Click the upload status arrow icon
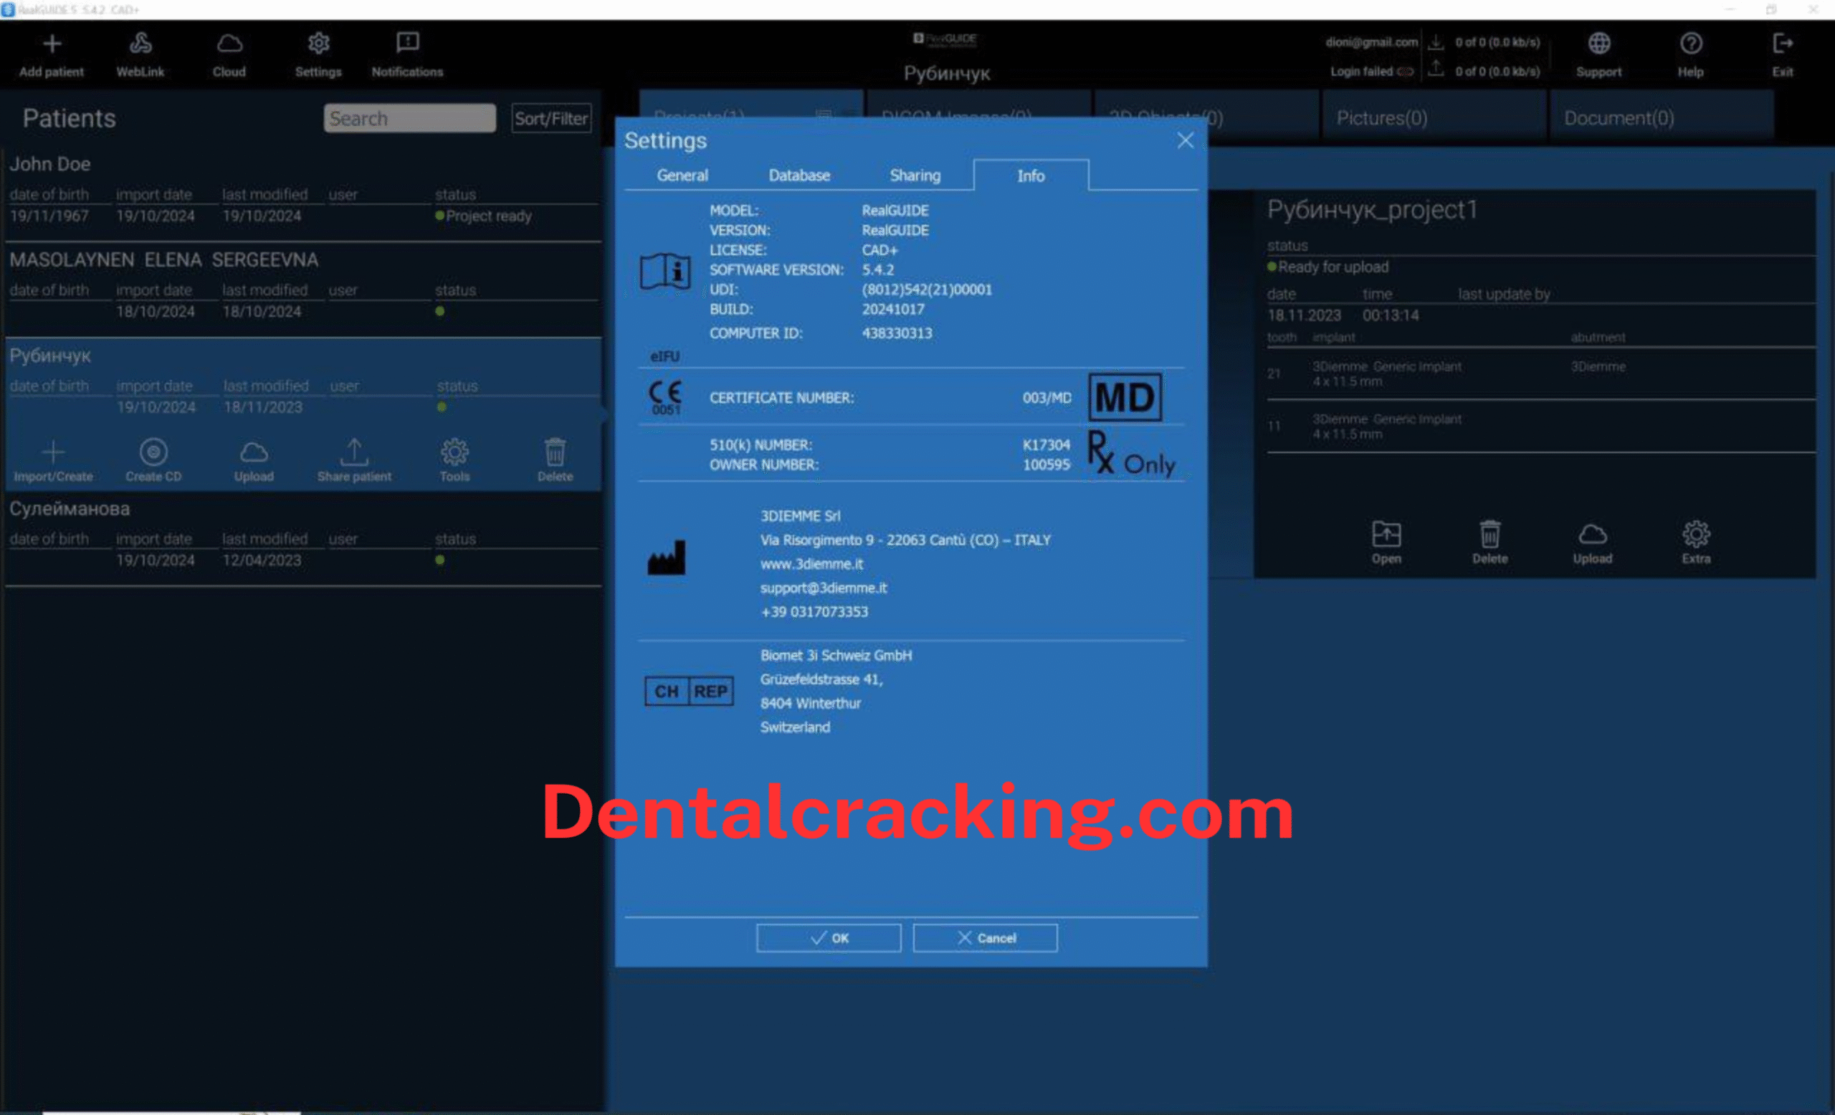Screen dimensions: 1835x1115 pos(1436,70)
